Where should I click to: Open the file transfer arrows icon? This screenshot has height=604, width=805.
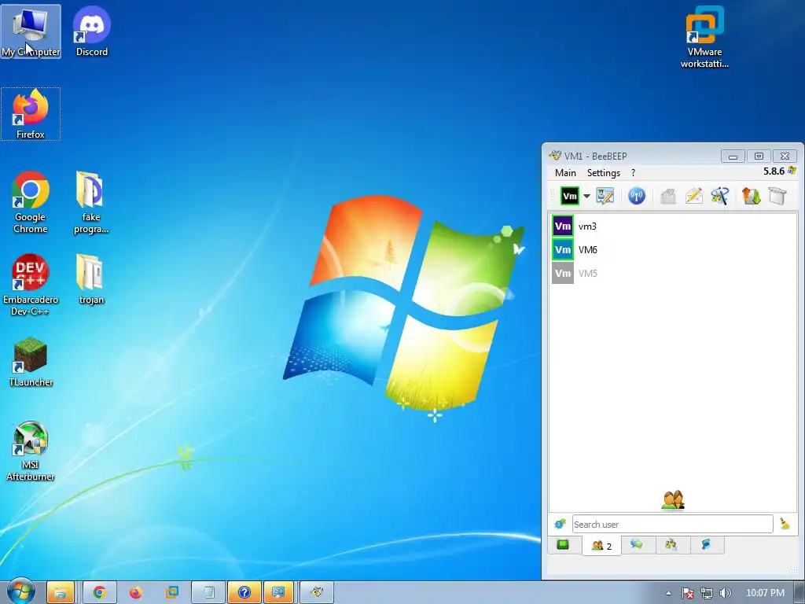pos(751,196)
